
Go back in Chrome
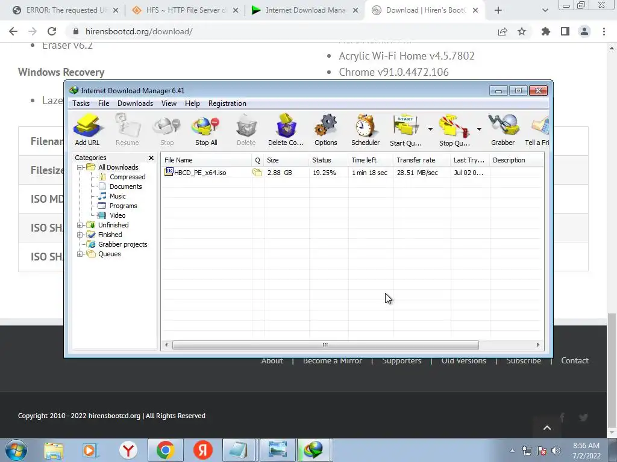tap(13, 31)
